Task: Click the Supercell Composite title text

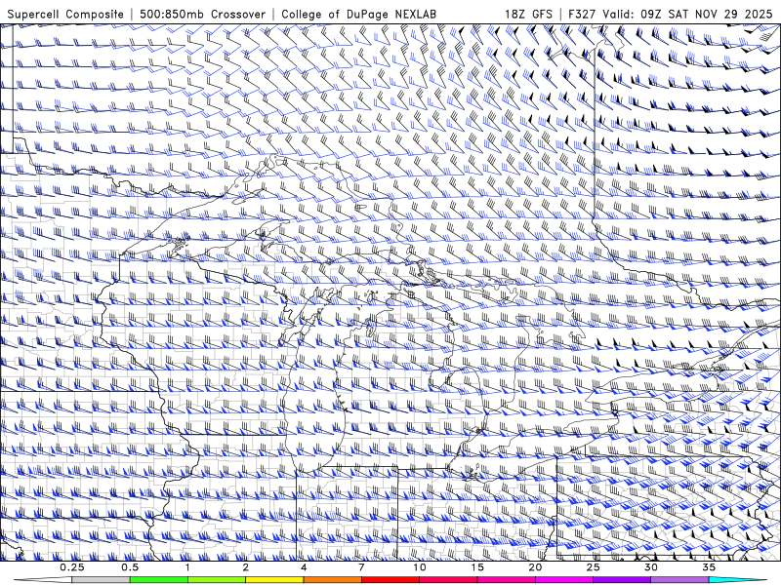Action: point(65,14)
